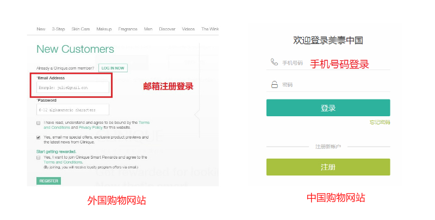
Task: Check the agree to Terms and Conditions box
Action: (38, 123)
